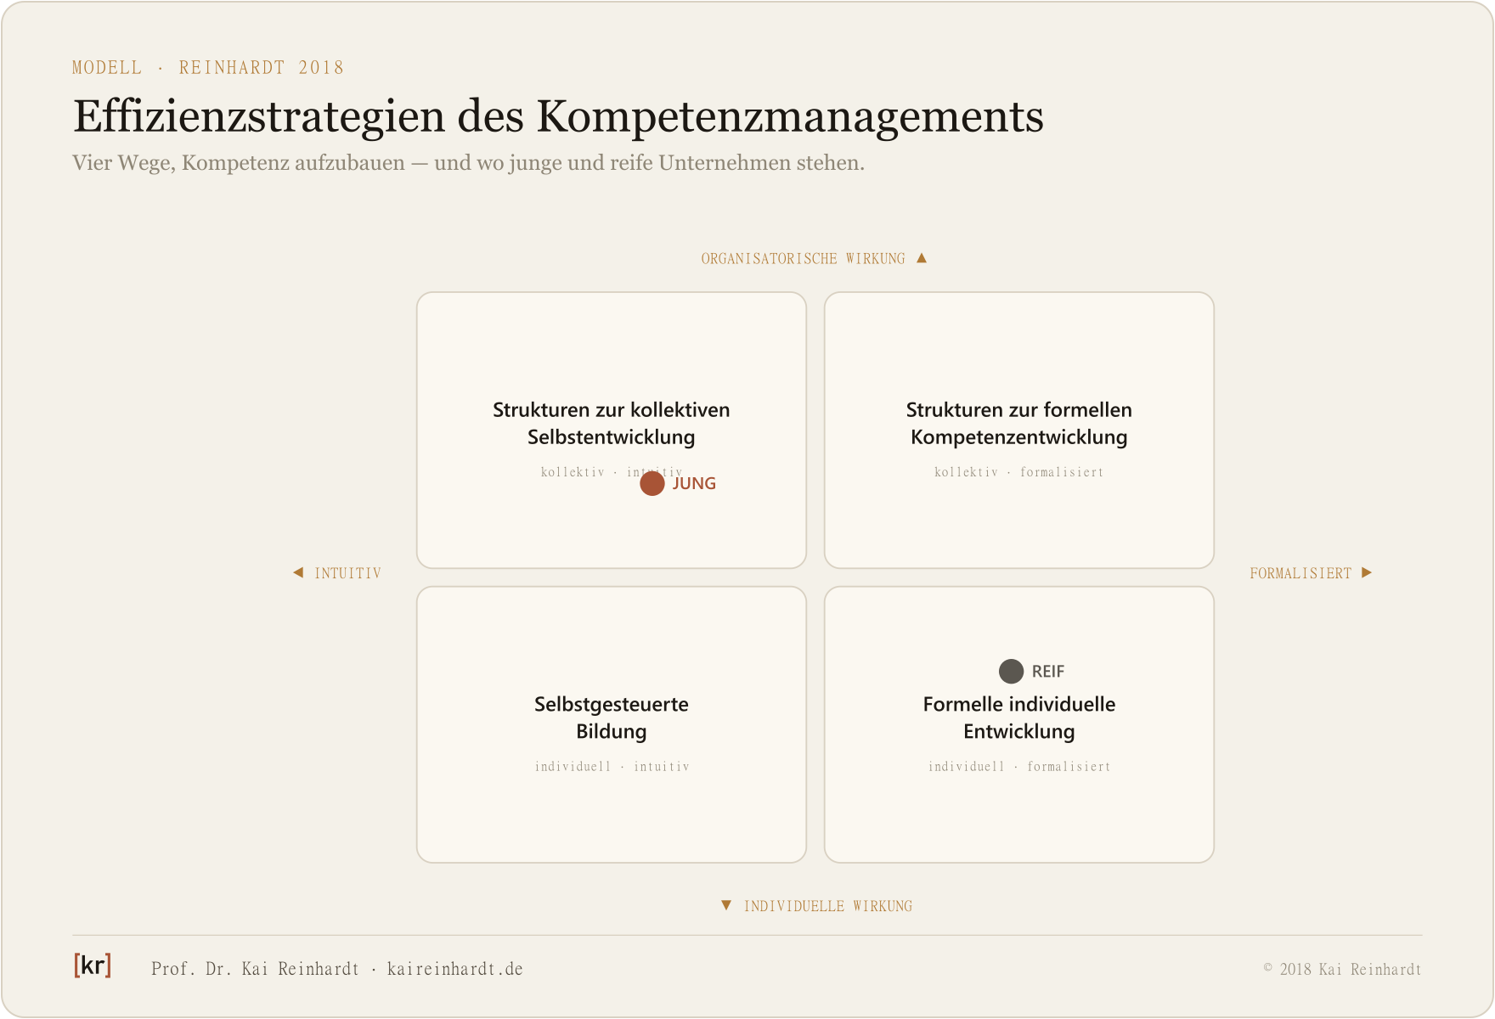Click the 'individuell · formalisiert' subtitle
This screenshot has width=1495, height=1019.
[1019, 767]
